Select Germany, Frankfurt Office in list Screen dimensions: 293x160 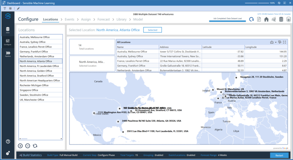[40, 52]
